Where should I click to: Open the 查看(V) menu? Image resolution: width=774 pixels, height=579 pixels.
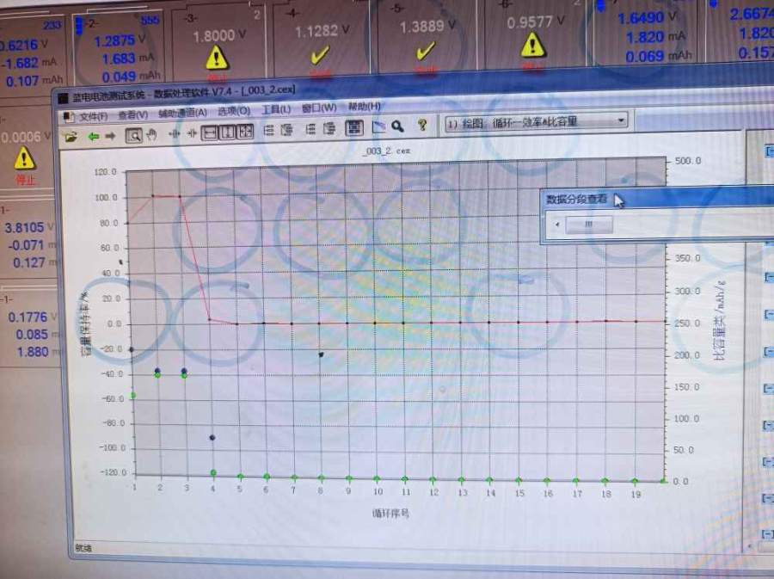[132, 115]
